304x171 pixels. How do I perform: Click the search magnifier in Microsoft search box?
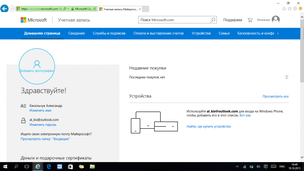213,20
